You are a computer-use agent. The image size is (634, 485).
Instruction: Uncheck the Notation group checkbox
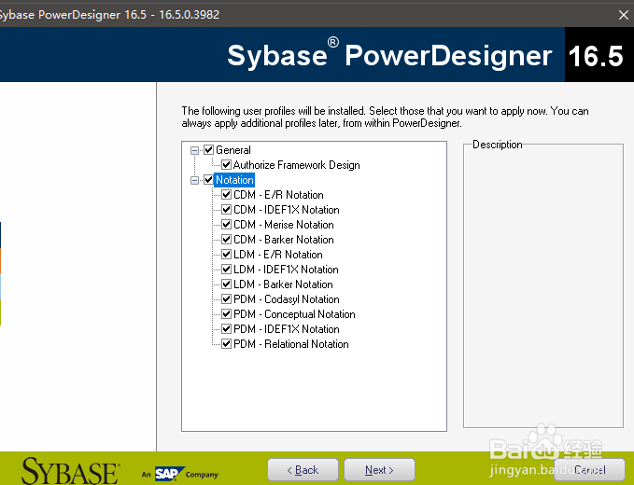coord(208,180)
